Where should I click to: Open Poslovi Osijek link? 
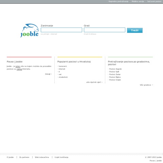click(x=115, y=80)
